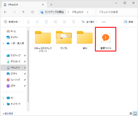Select the ドキュメント window tab

point(24,5)
